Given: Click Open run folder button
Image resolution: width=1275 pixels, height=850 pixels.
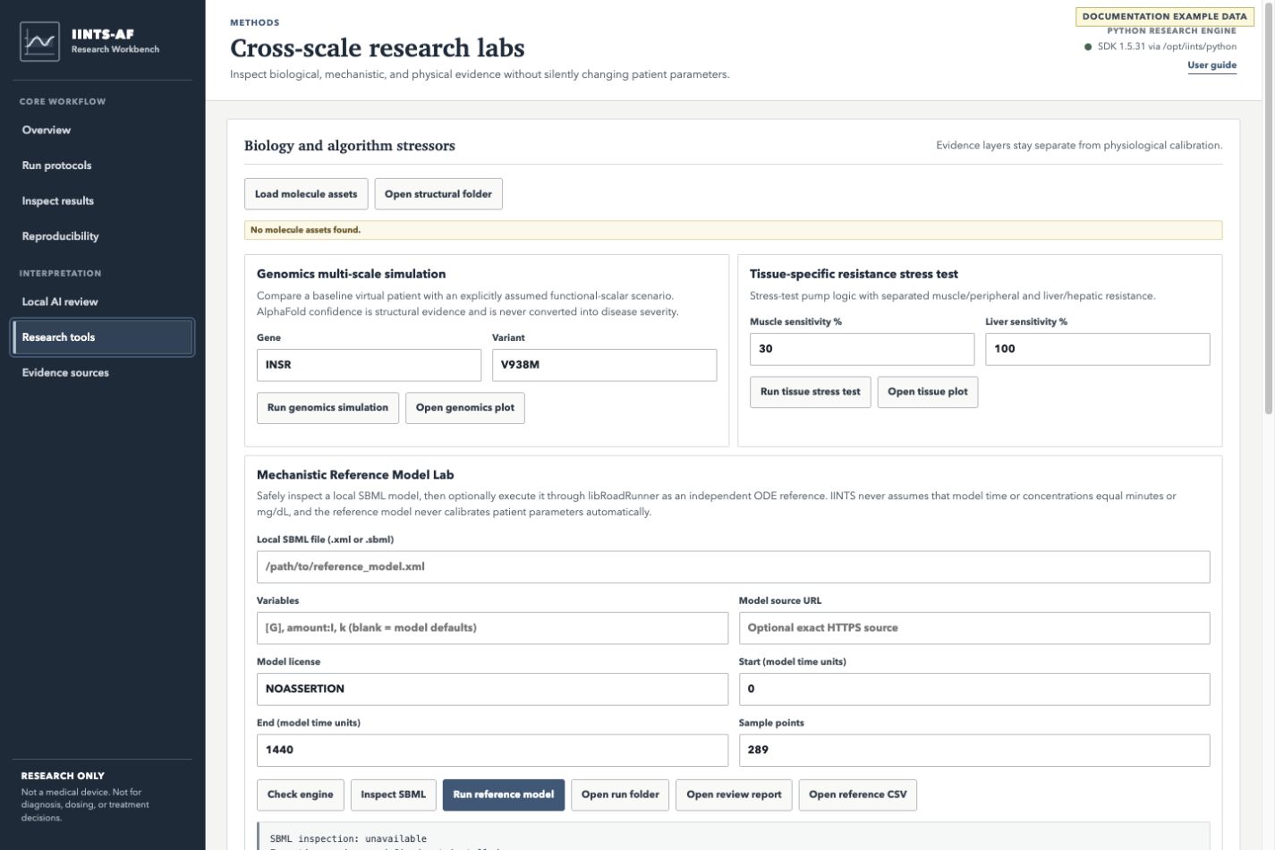Looking at the screenshot, I should click(620, 795).
